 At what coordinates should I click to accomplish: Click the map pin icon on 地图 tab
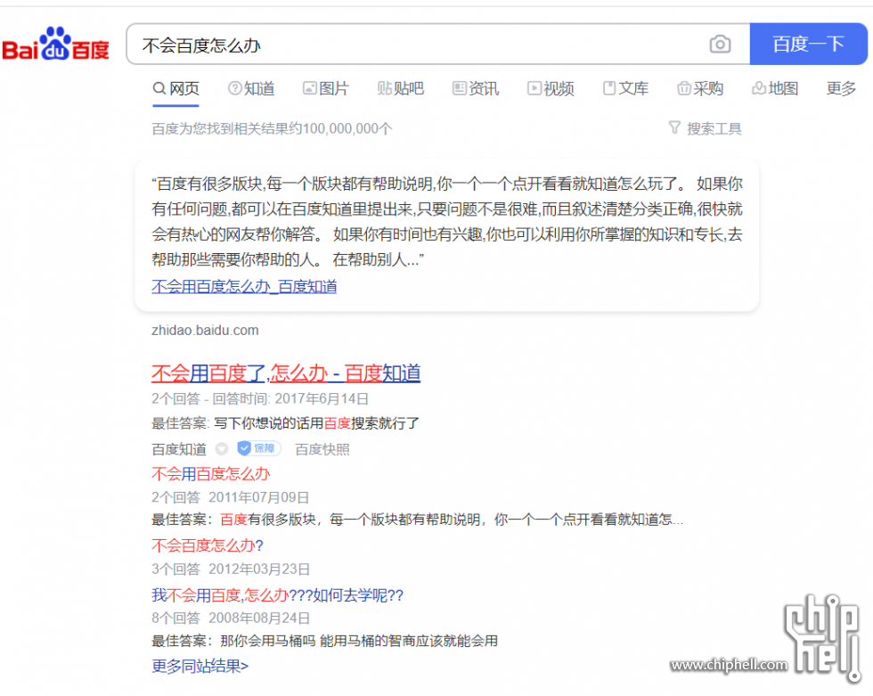(759, 88)
